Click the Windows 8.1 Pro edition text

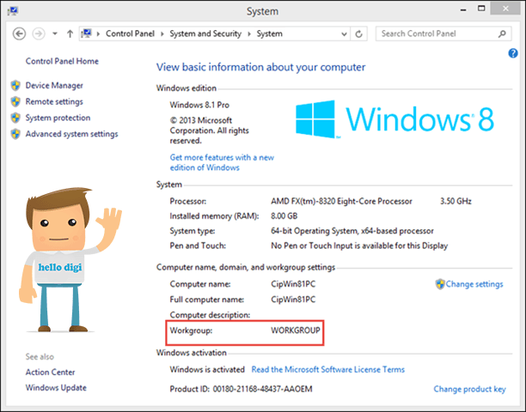pyautogui.click(x=199, y=105)
